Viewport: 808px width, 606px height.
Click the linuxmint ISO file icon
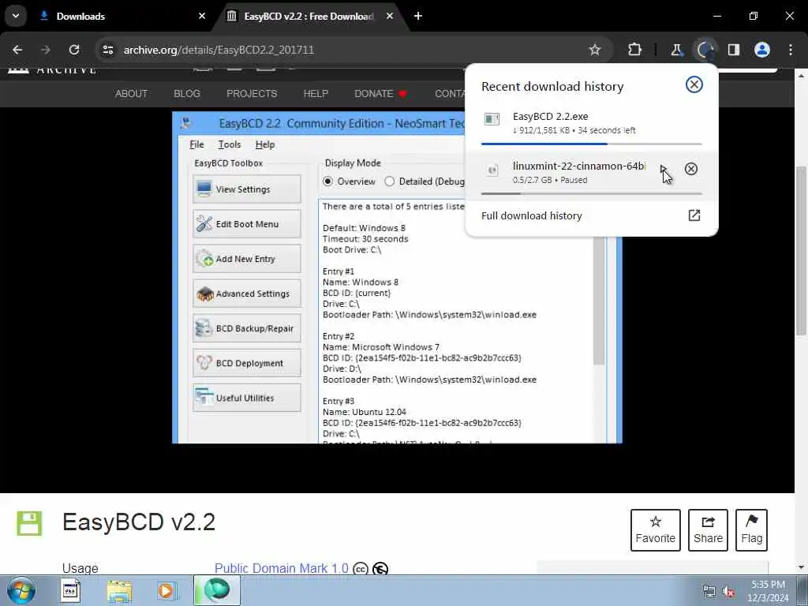coord(492,170)
